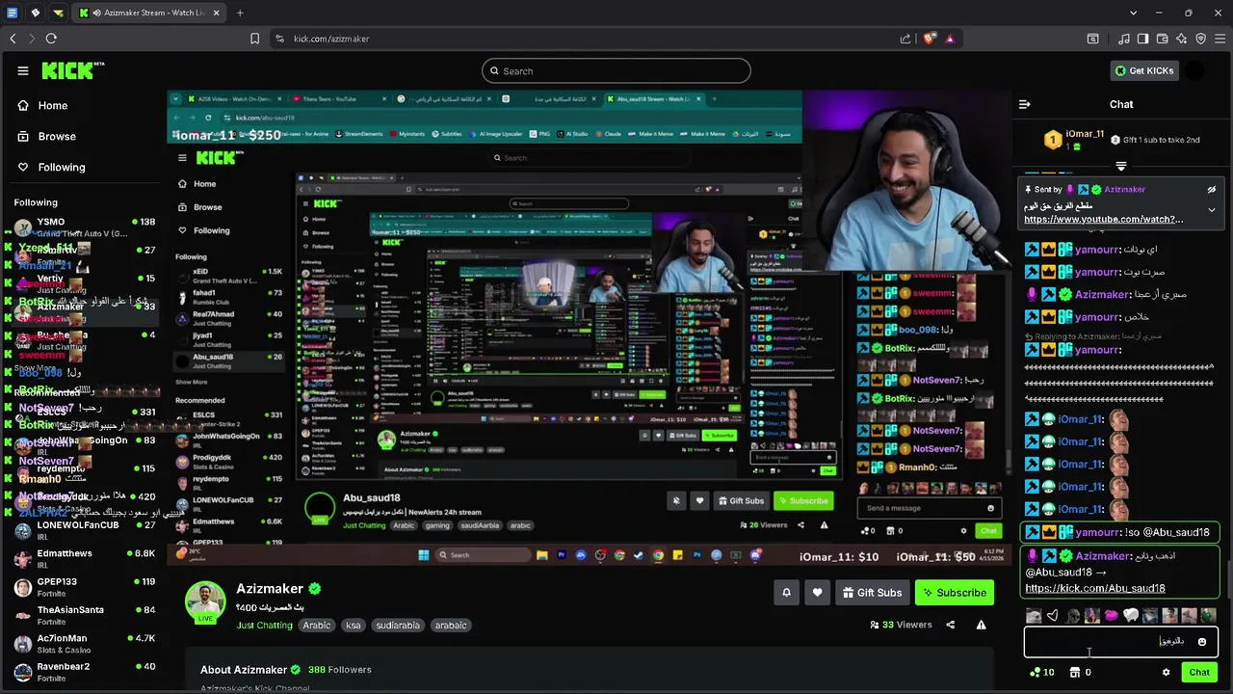Open the emoji picker in chat input

(1202, 642)
